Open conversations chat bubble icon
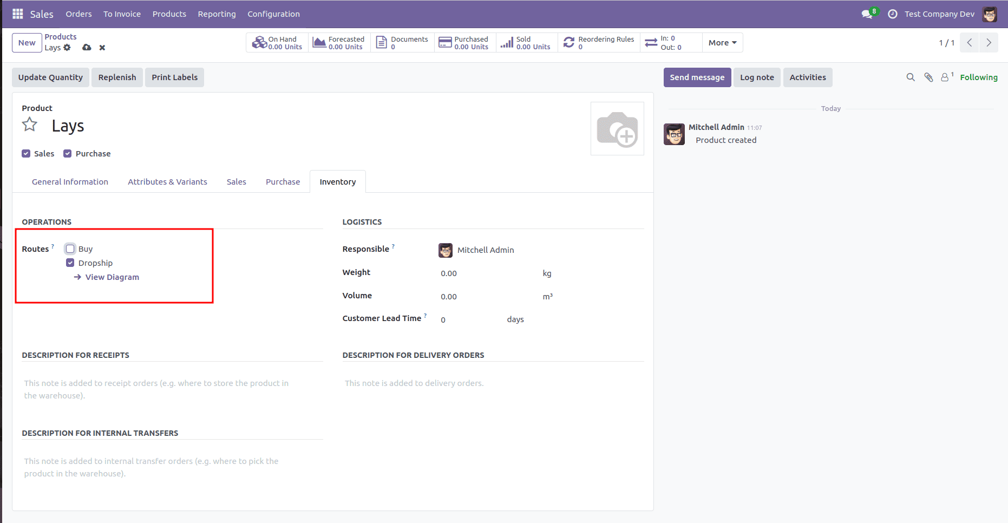The height and width of the screenshot is (523, 1008). 867,14
